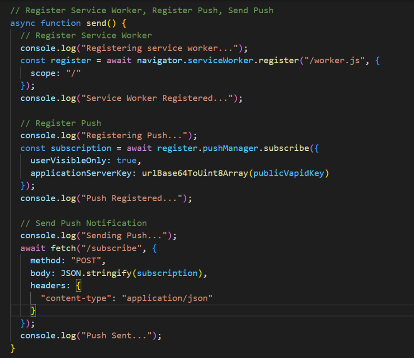Click the 'serviceWorker' property
The image size is (414, 358).
tap(220, 61)
